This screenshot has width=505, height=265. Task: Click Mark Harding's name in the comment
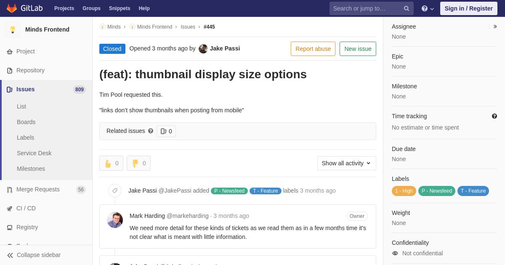coord(147,216)
